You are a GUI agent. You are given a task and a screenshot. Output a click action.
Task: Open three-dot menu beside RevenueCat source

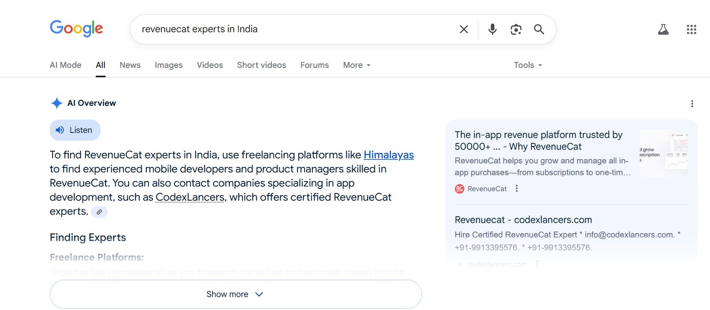pos(517,189)
